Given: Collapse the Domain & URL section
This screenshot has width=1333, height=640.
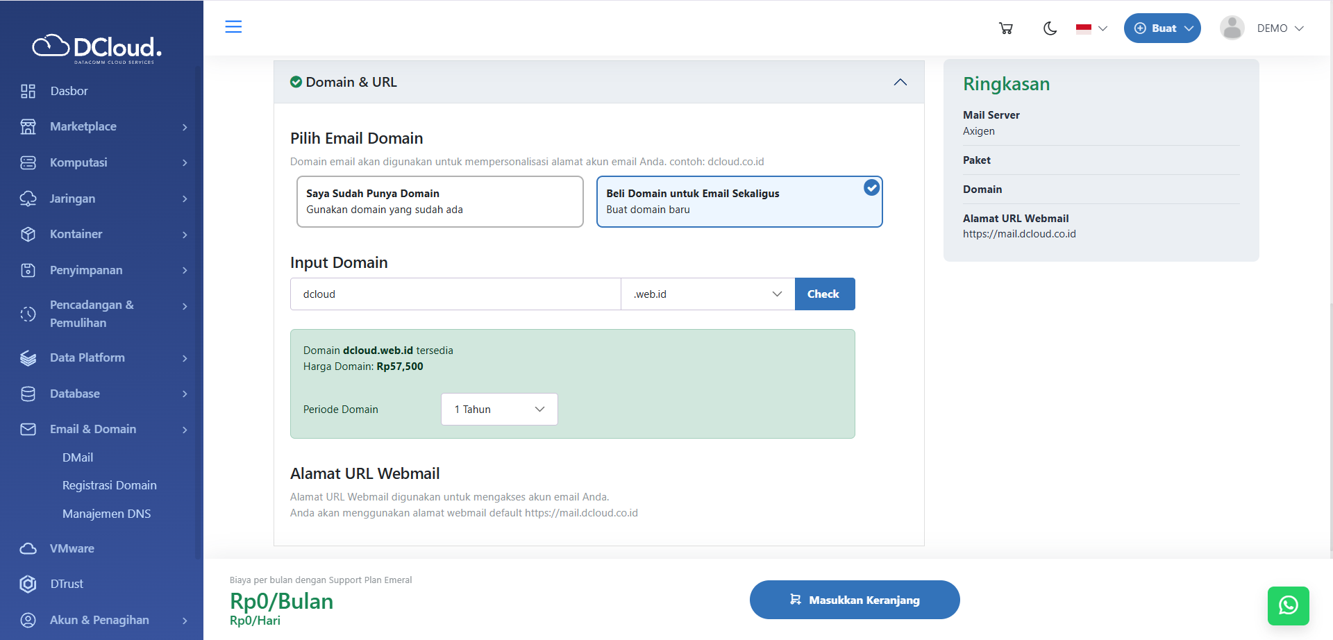Looking at the screenshot, I should coord(900,83).
